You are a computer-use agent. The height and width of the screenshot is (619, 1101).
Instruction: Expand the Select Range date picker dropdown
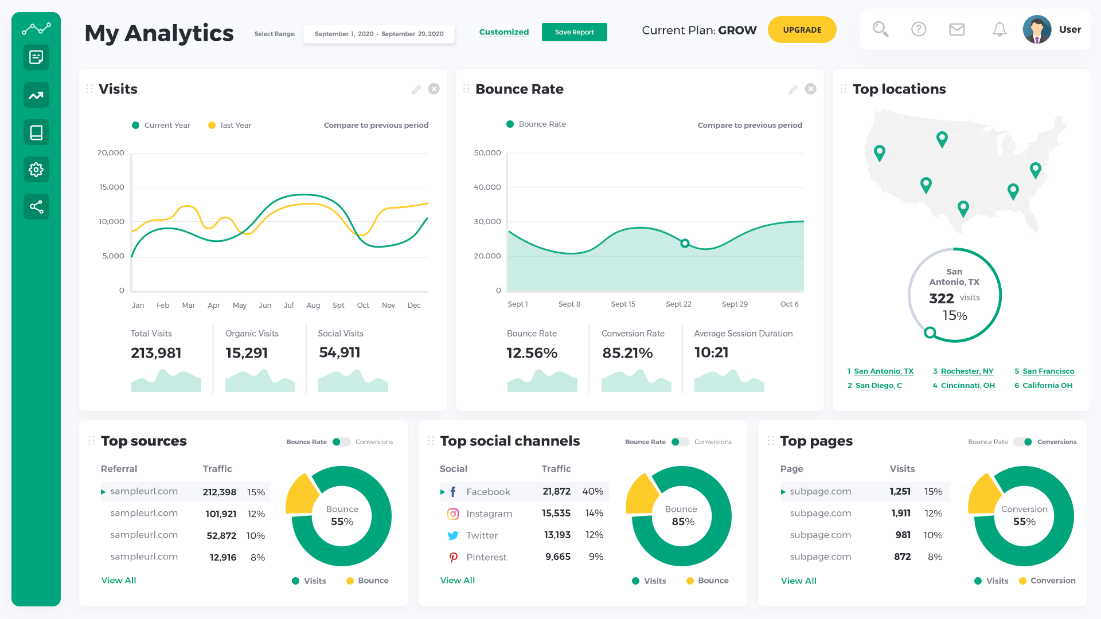click(x=378, y=30)
